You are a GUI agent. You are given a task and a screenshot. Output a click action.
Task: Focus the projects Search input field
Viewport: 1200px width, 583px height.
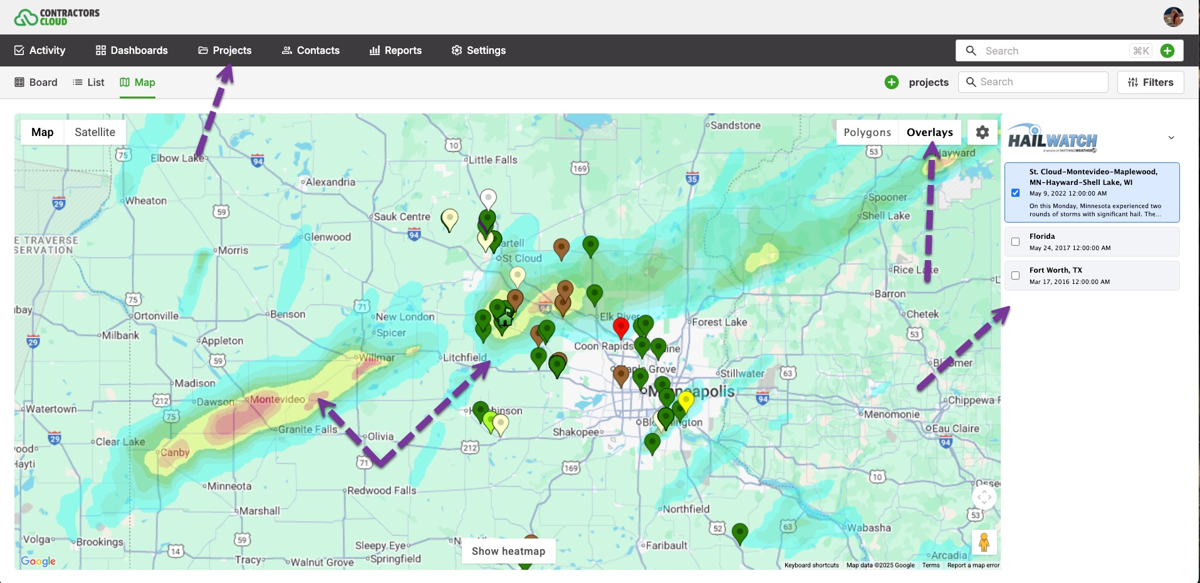pos(1033,82)
